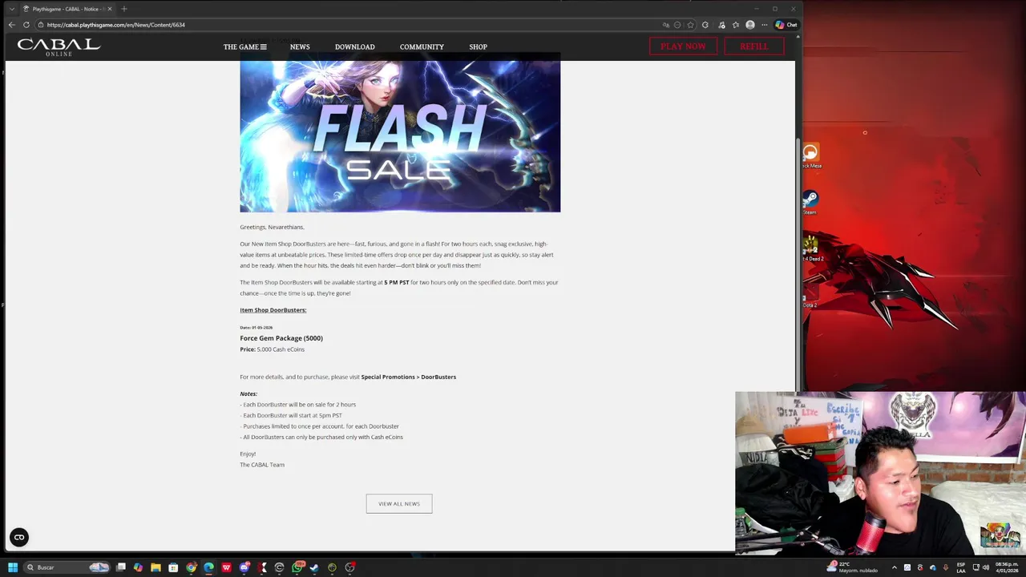This screenshot has height=577, width=1026.
Task: Add page to favorites with the star icon
Action: point(690,25)
